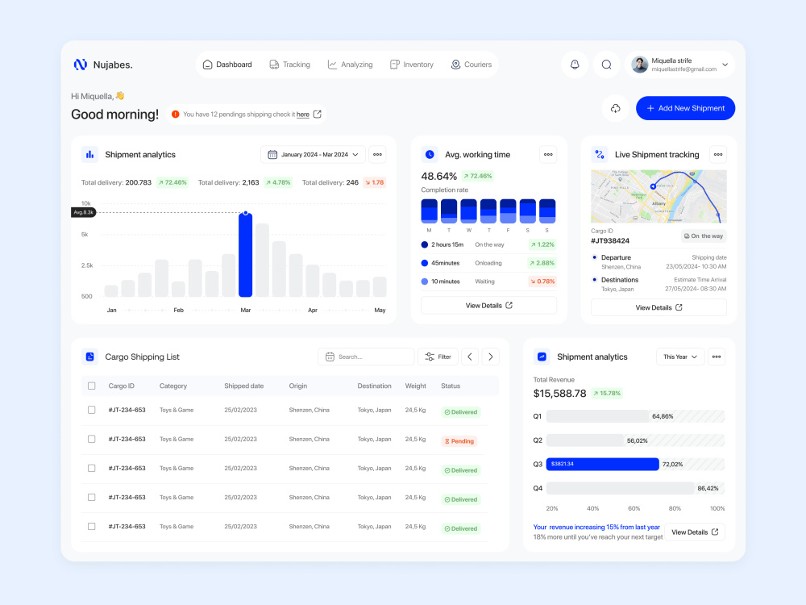Click the Couriers person icon in navigation
Screen dimensions: 806x605
pos(455,65)
